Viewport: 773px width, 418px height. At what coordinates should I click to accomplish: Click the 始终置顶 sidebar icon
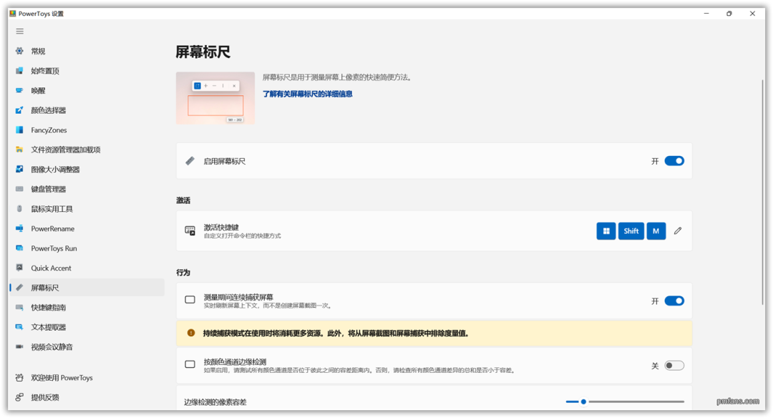[x=19, y=70]
